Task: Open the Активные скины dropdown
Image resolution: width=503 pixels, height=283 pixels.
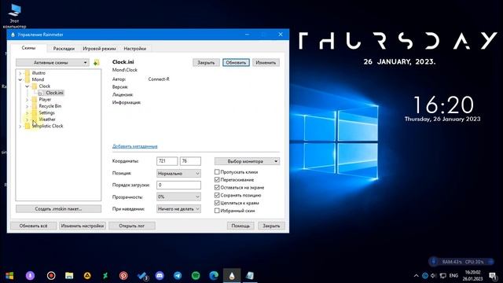Action: [53, 63]
